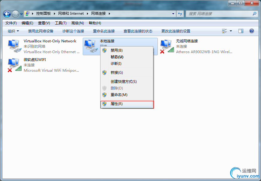Click 查看此连接的状态 toolbar button
The image size is (261, 181).
point(138,31)
